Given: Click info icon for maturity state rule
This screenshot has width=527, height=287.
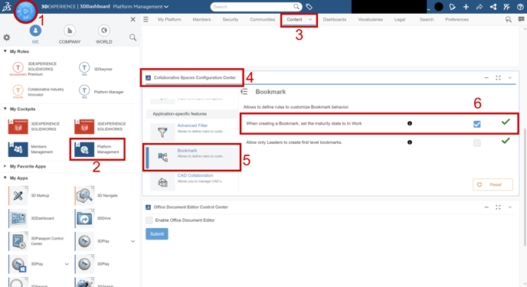Looking at the screenshot, I should click(x=409, y=123).
